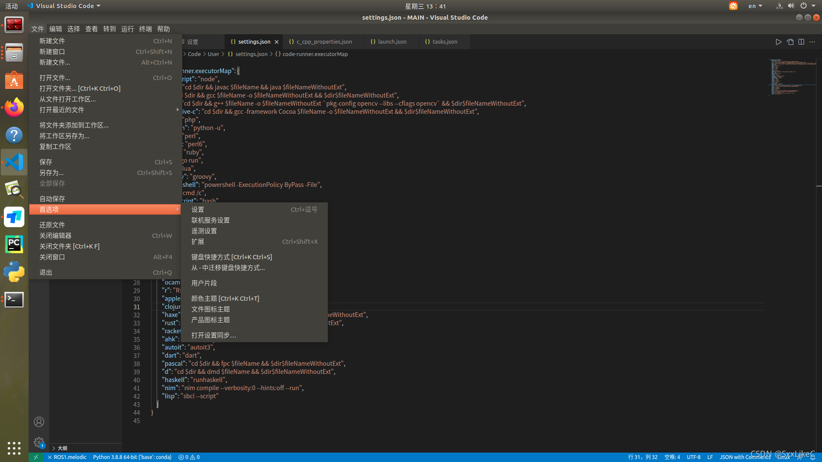Click User in the breadcrumb path

[213, 54]
